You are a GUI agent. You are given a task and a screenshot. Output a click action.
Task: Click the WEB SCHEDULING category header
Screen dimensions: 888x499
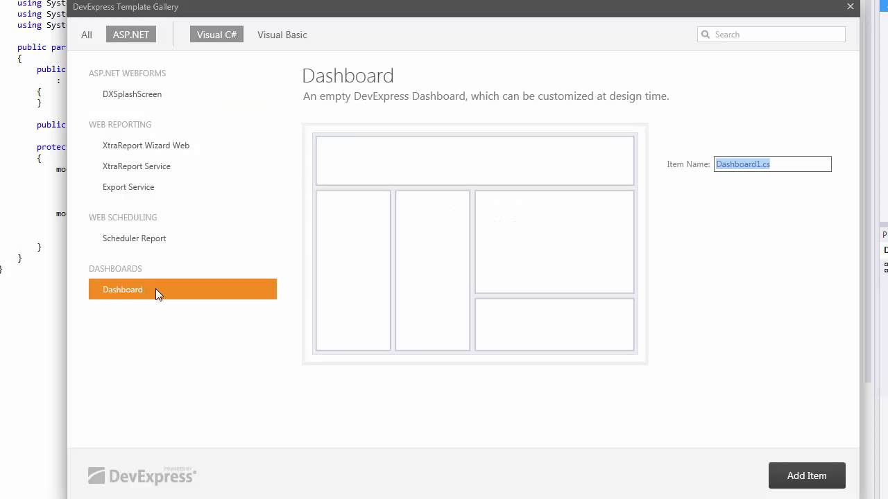[x=123, y=218]
